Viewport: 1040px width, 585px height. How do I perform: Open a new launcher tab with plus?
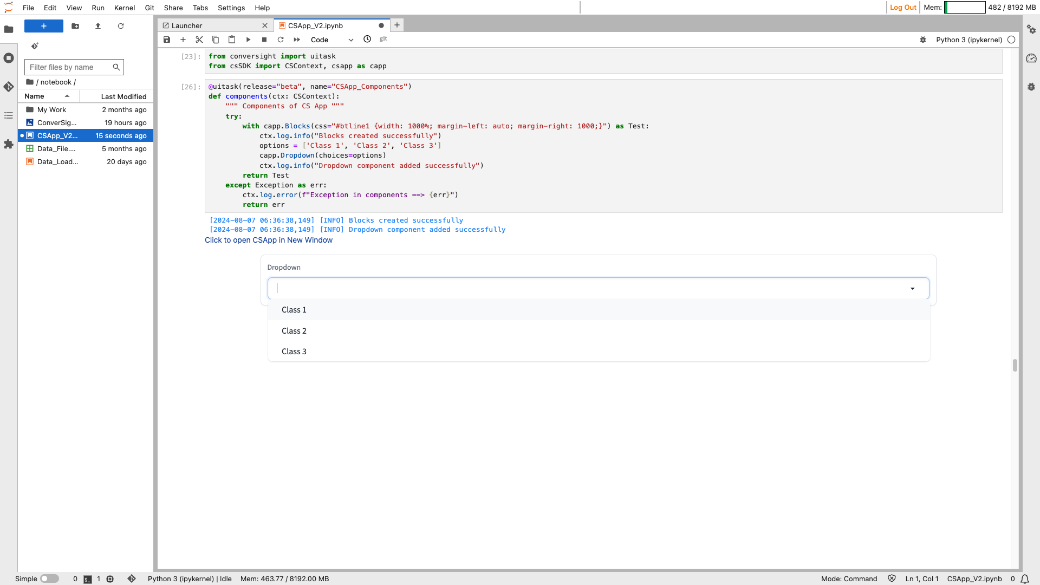click(397, 25)
